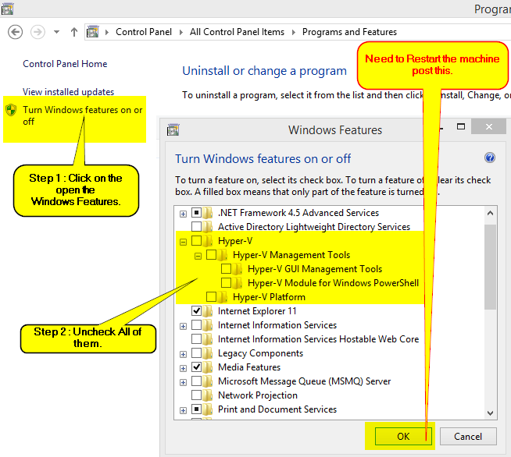Click folder icon next to Internet Explorer 11

[207, 311]
